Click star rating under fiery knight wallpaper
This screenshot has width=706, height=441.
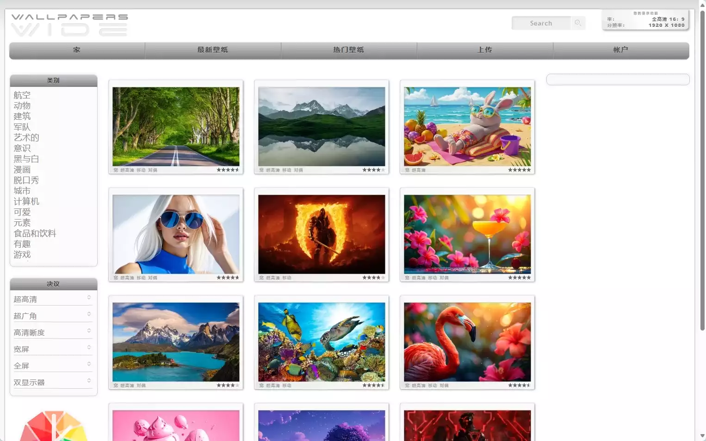coord(373,278)
